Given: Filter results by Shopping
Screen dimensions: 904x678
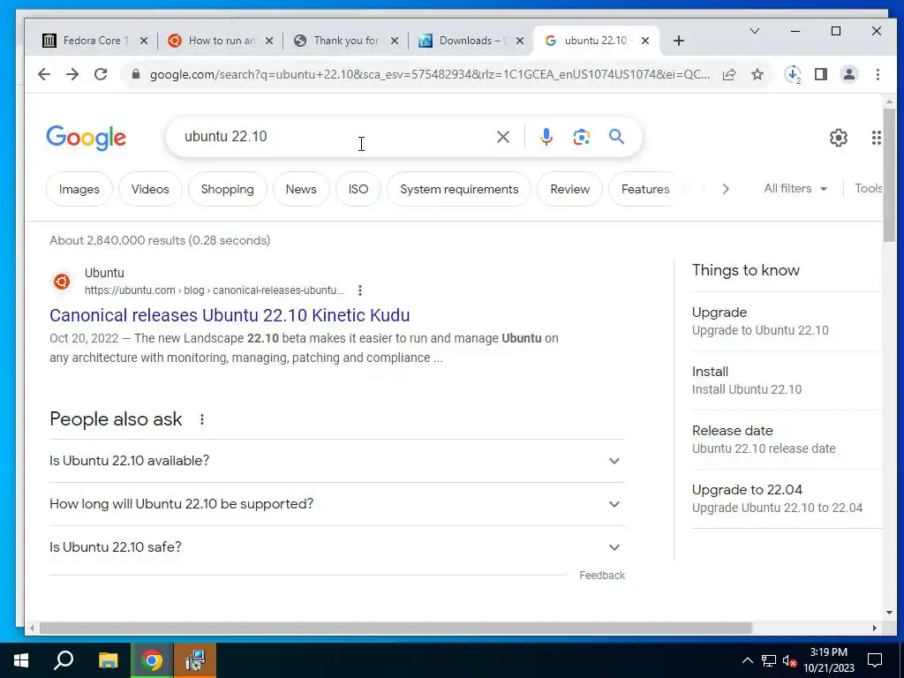Looking at the screenshot, I should pyautogui.click(x=227, y=189).
